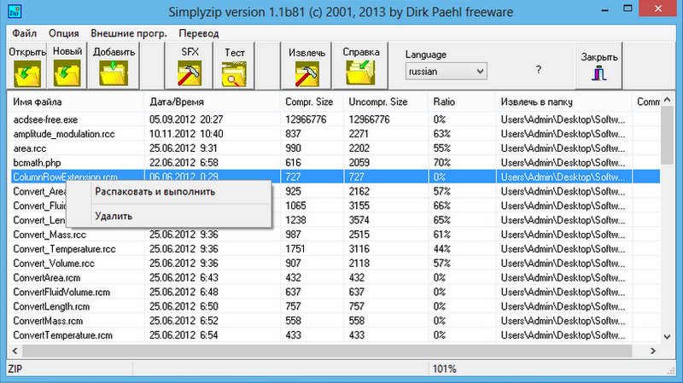The height and width of the screenshot is (383, 683).
Task: Select file ConvertFluidVolume.rcm
Action: [61, 292]
